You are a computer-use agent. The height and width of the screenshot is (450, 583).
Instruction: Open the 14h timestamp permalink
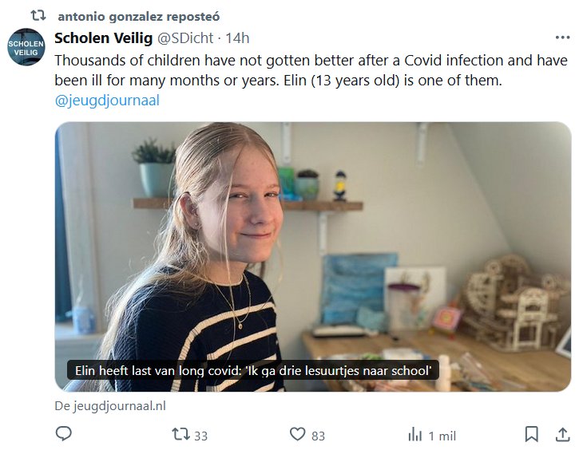click(x=237, y=37)
